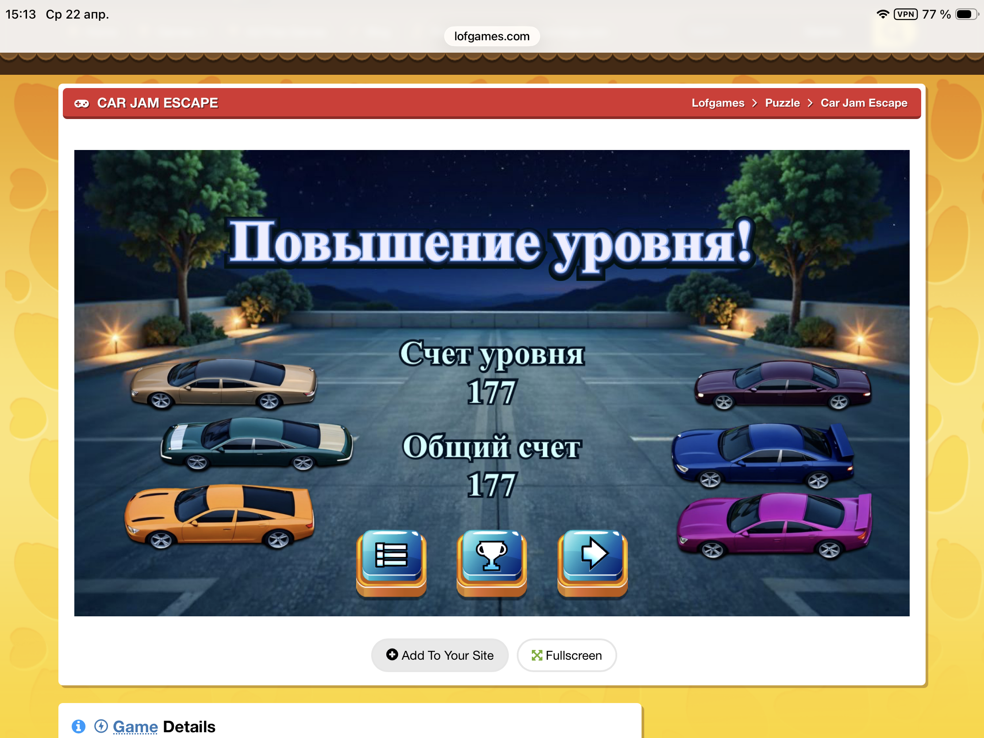Tap the battery indicator icon
Screen dimensions: 984x738
[x=966, y=14]
